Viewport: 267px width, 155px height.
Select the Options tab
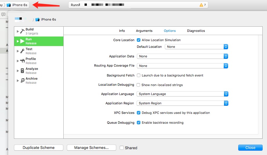(170, 31)
